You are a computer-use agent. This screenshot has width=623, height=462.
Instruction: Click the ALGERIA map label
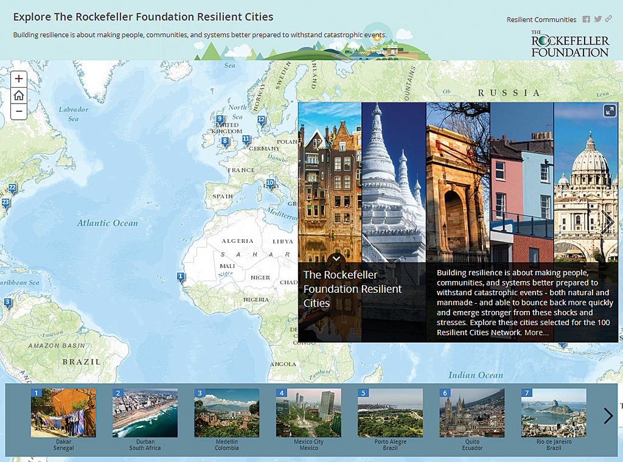[237, 241]
